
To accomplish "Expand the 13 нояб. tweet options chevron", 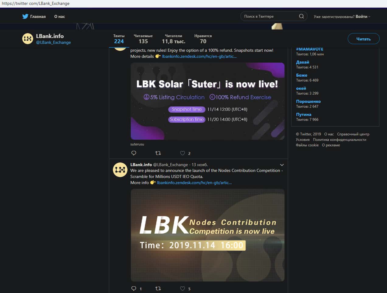I will click(x=282, y=165).
